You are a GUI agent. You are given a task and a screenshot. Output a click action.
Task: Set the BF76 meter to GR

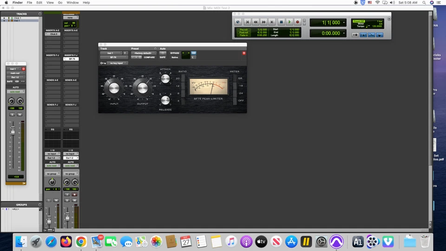235,78
